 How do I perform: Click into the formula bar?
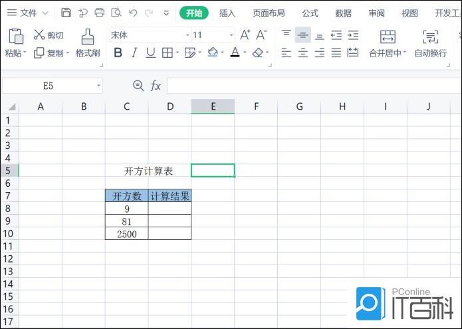click(314, 86)
